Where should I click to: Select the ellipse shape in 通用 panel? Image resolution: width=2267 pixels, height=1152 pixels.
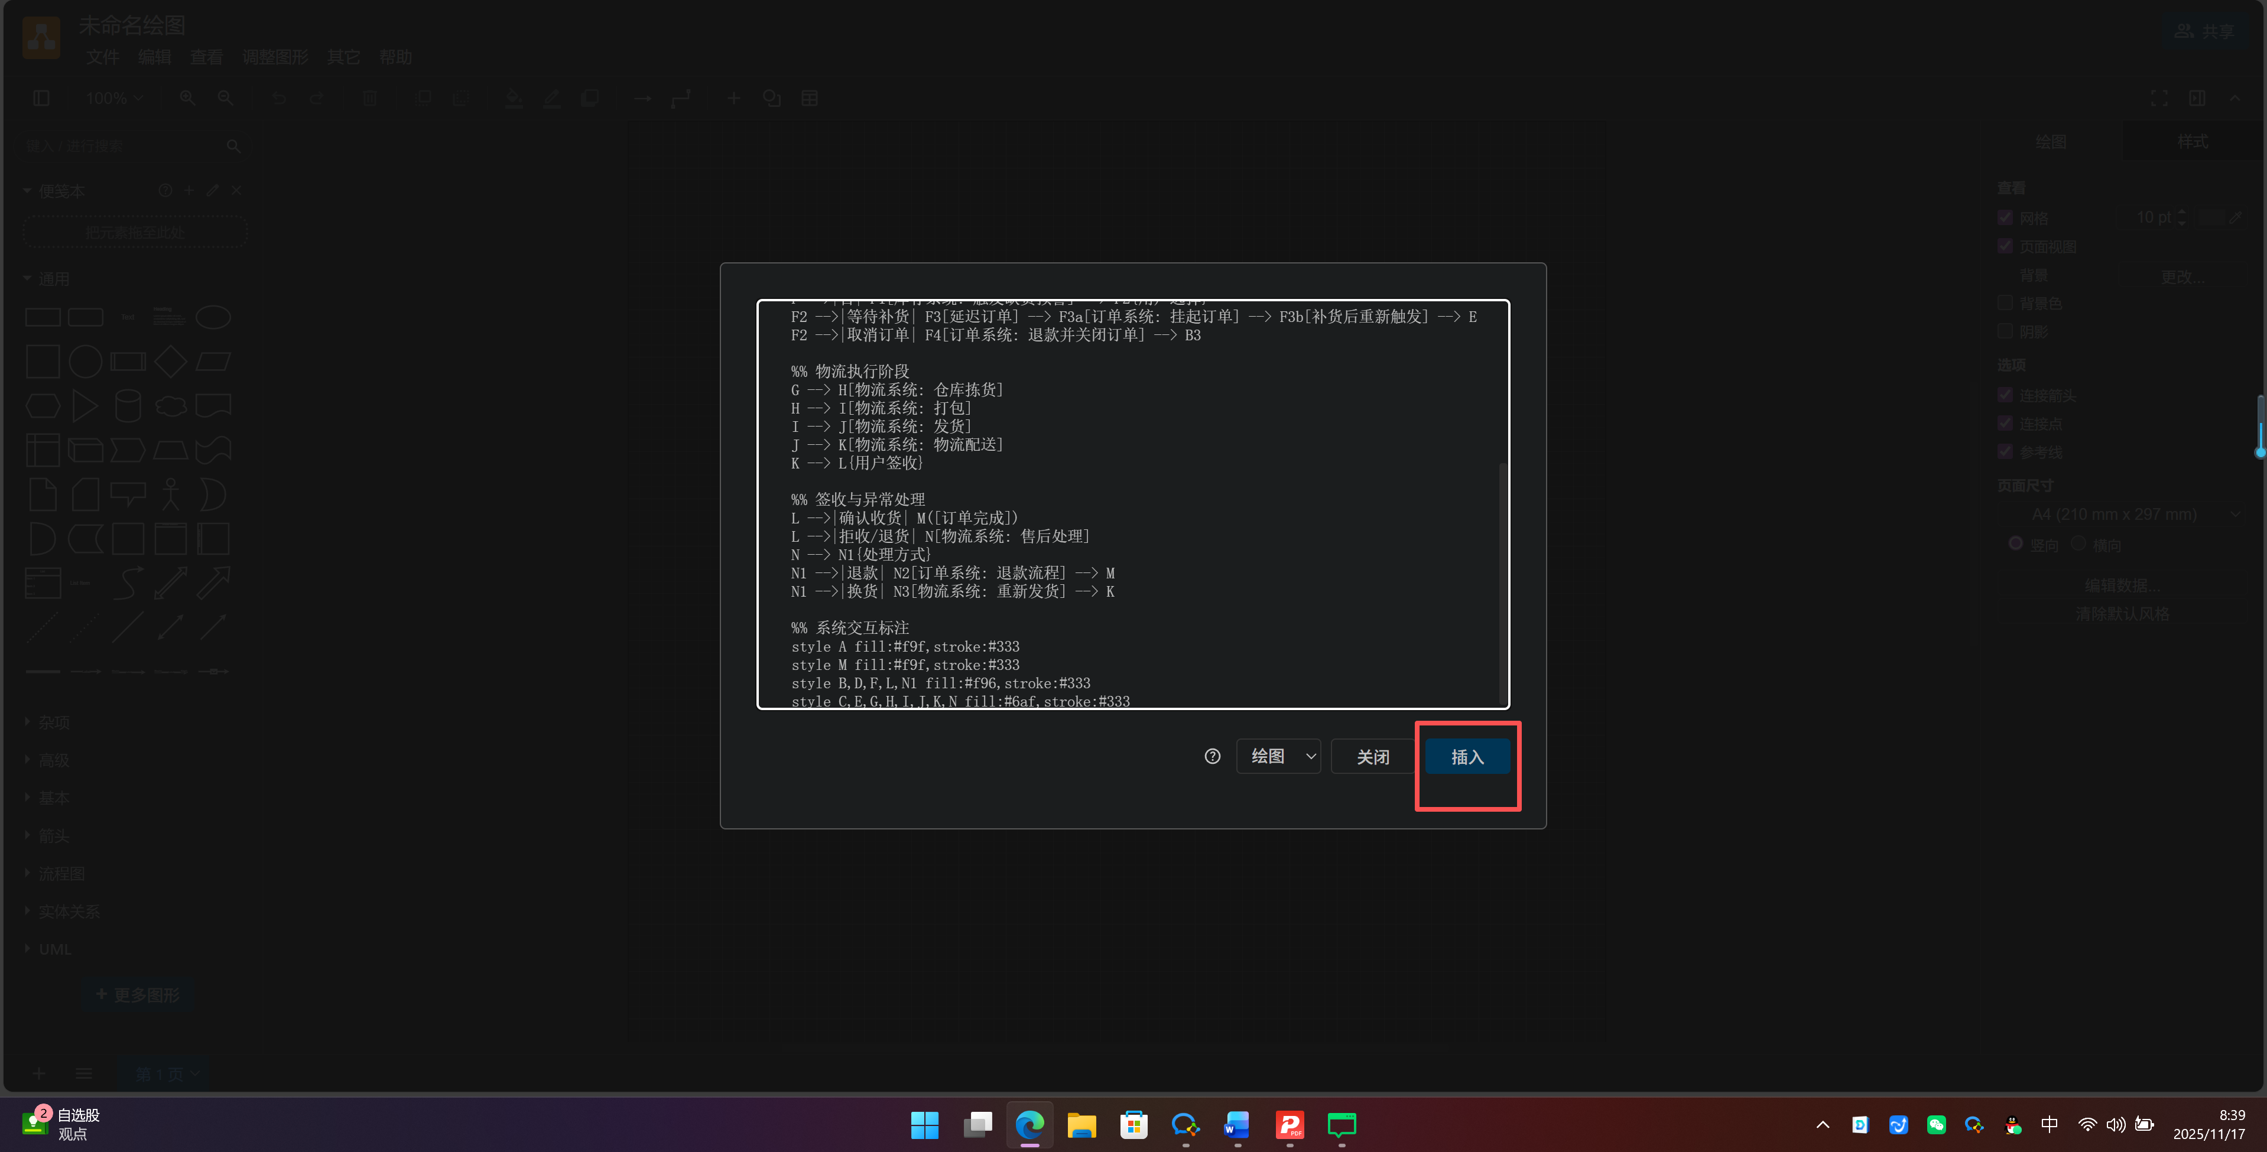click(x=213, y=317)
